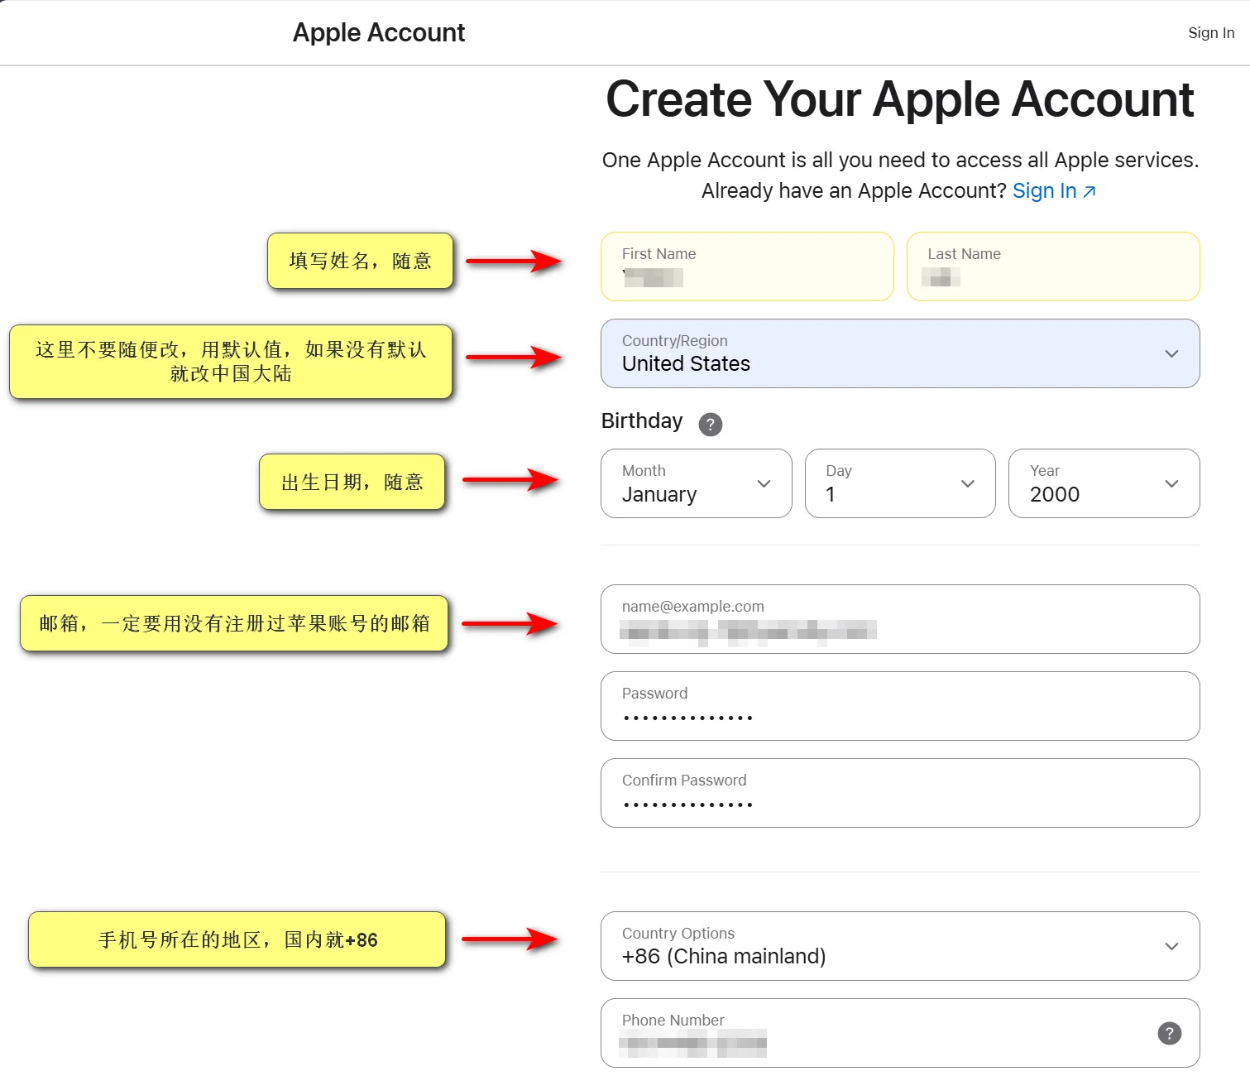1250x1076 pixels.
Task: Click the Birthday help question mark icon
Action: [710, 425]
